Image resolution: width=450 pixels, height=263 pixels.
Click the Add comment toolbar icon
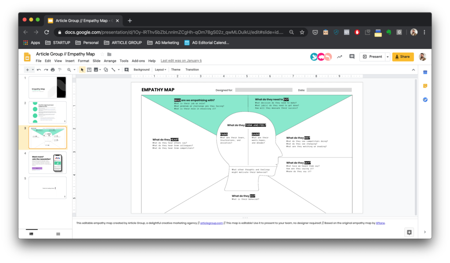point(127,70)
